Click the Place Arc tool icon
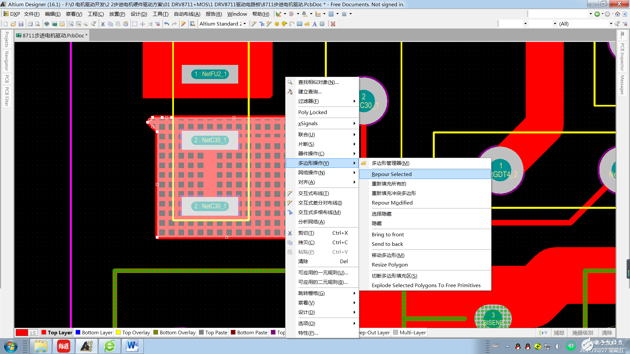Image resolution: width=630 pixels, height=354 pixels. tap(292, 24)
